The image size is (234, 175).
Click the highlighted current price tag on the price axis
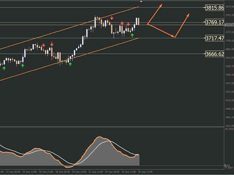pos(229,25)
